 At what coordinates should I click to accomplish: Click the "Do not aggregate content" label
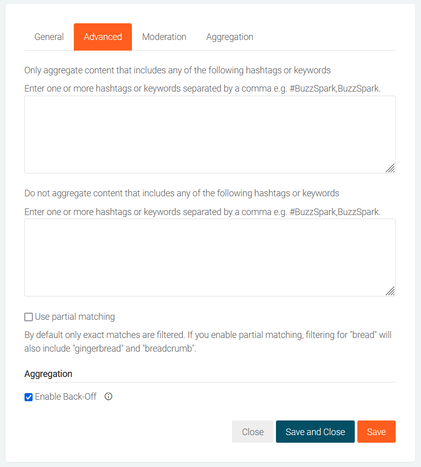[181, 193]
